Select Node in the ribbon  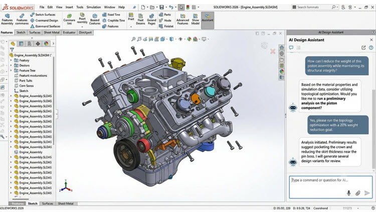165,21
